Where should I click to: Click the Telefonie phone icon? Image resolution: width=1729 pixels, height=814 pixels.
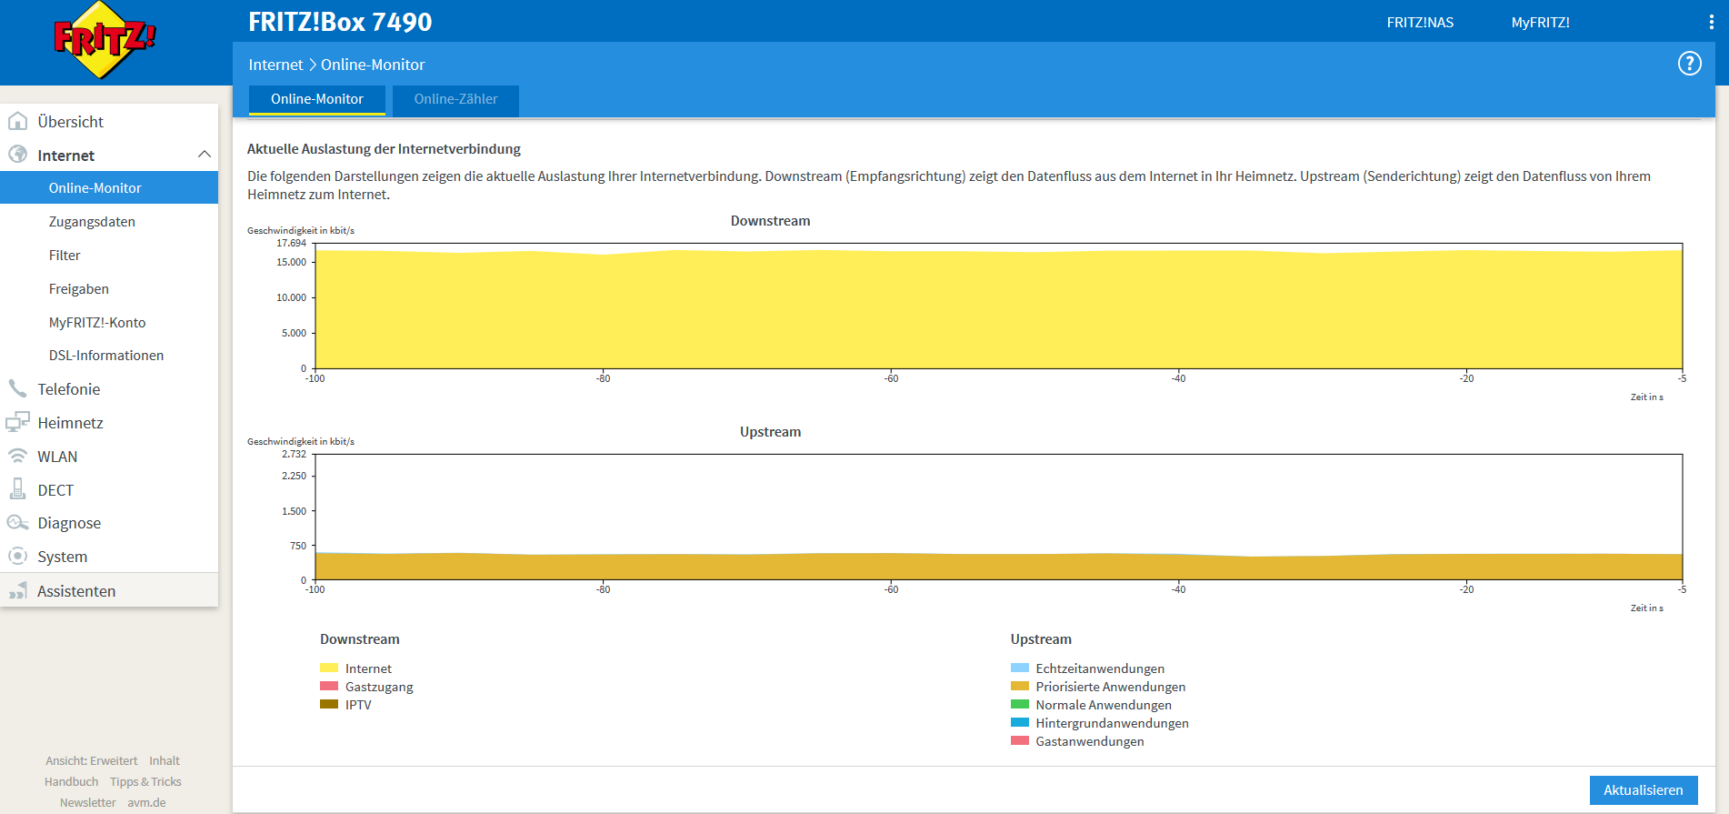(x=17, y=388)
